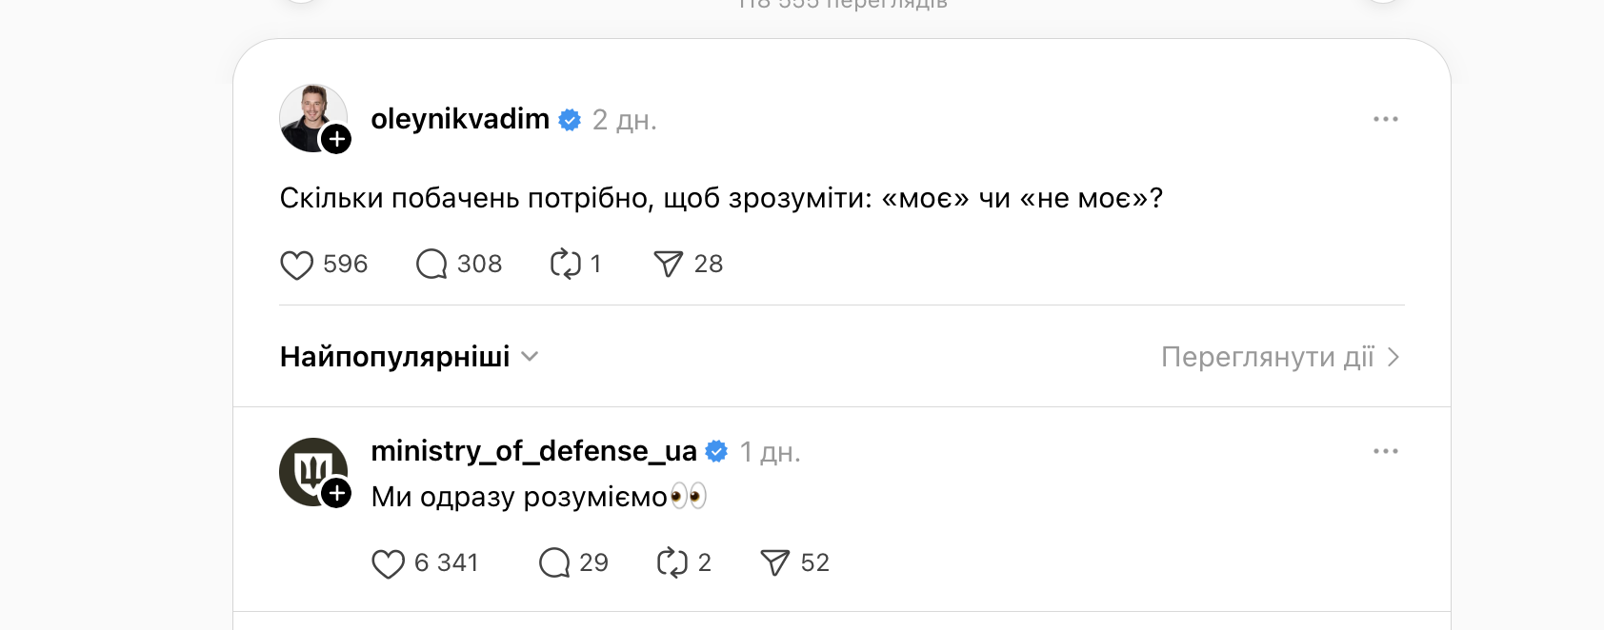Image resolution: width=1604 pixels, height=630 pixels.
Task: Repost oleynikvadim's post
Action: pyautogui.click(x=566, y=264)
